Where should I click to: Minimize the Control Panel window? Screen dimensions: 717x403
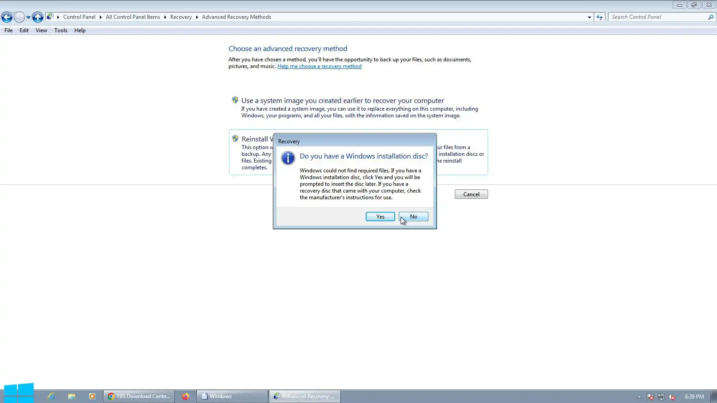[x=679, y=5]
